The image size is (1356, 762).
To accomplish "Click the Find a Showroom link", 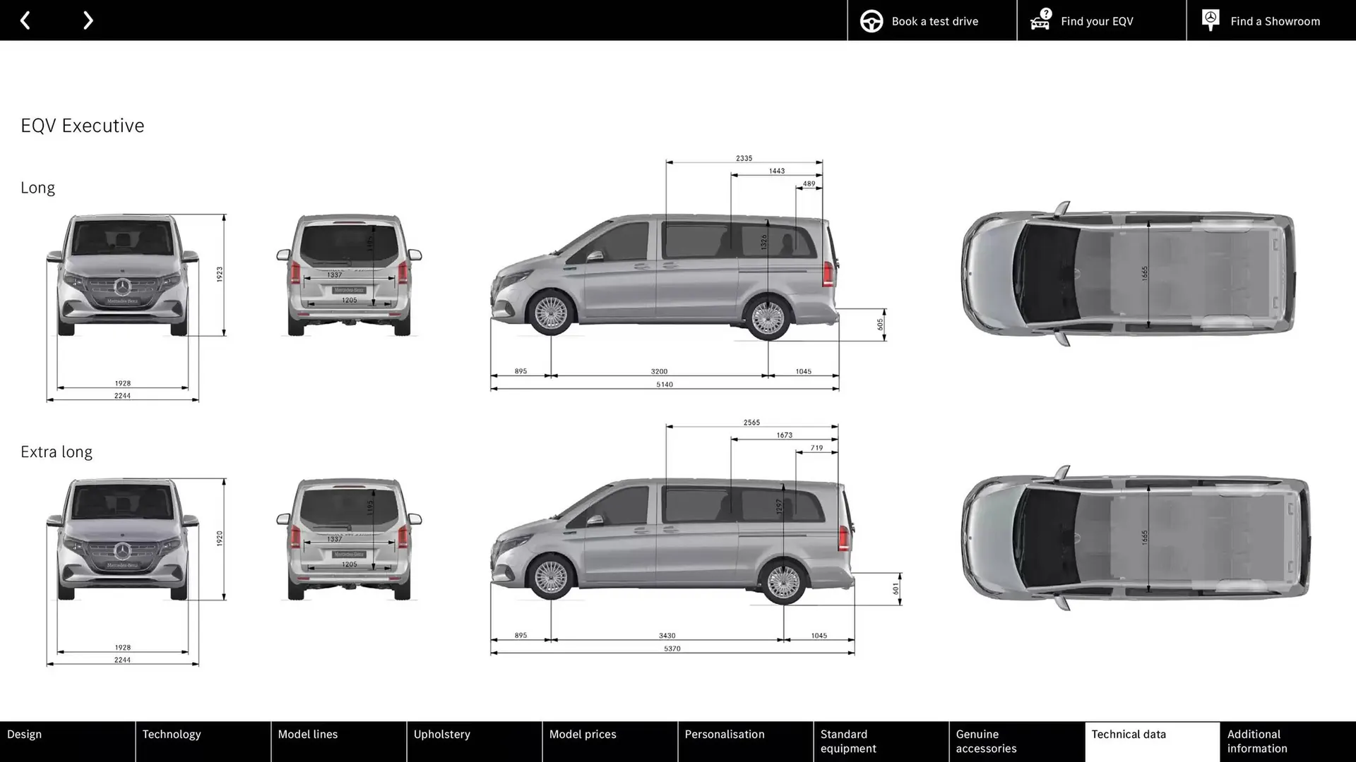I will coord(1275,20).
